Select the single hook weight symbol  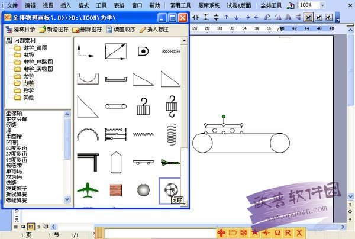pos(144,106)
